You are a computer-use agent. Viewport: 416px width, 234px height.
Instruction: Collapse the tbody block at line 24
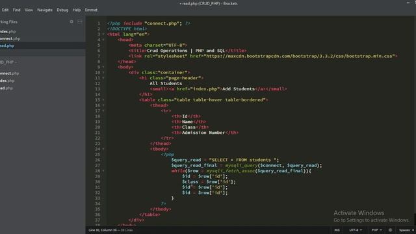pos(103,149)
